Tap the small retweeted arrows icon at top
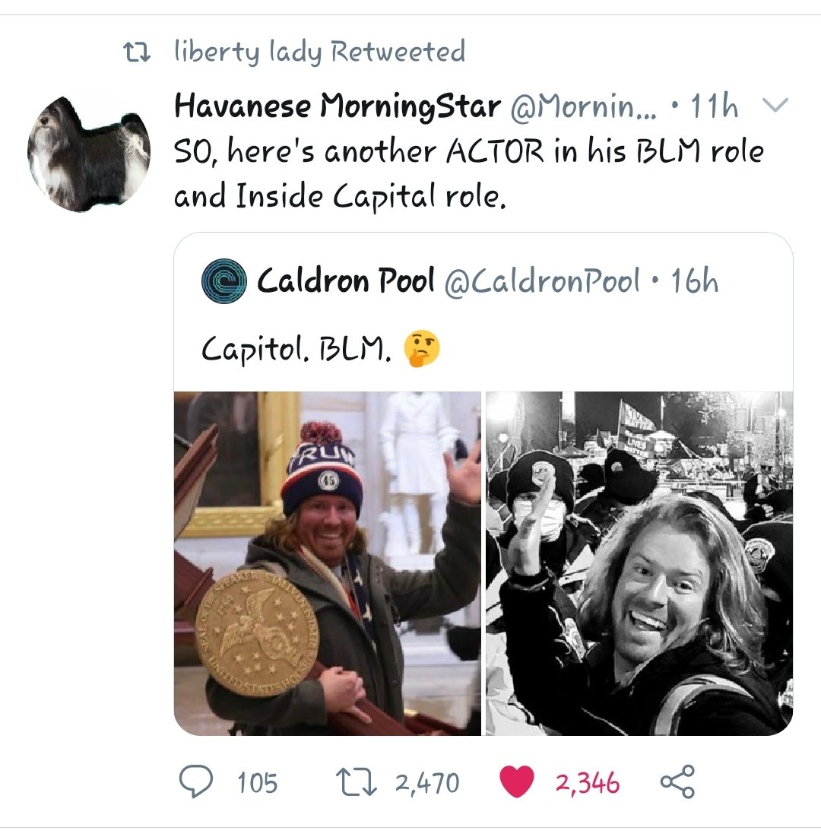The width and height of the screenshot is (821, 837). coord(137,52)
